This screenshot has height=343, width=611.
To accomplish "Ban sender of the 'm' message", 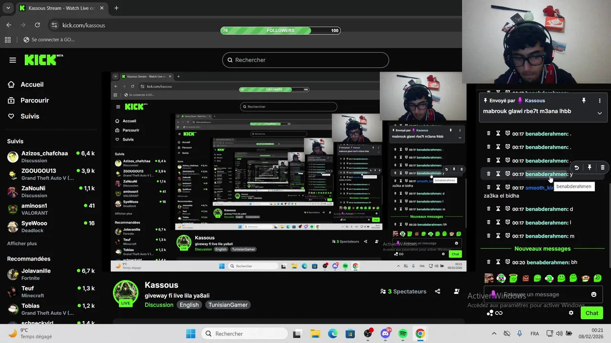I will (x=508, y=235).
